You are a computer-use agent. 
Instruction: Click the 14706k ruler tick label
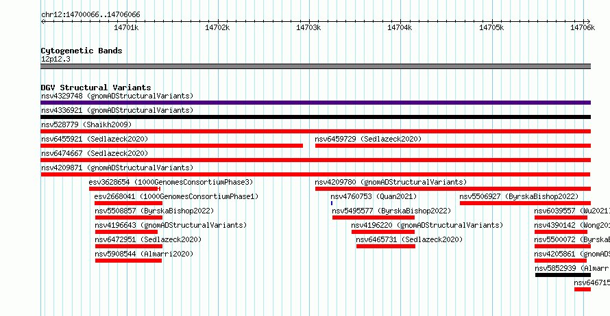pyautogui.click(x=583, y=27)
